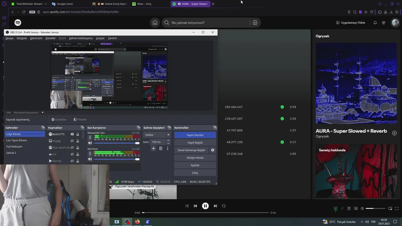Open virtual camera settings gear
Viewport: 402px width, 226px height.
213,150
